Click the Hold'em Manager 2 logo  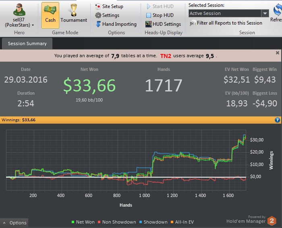(272, 221)
